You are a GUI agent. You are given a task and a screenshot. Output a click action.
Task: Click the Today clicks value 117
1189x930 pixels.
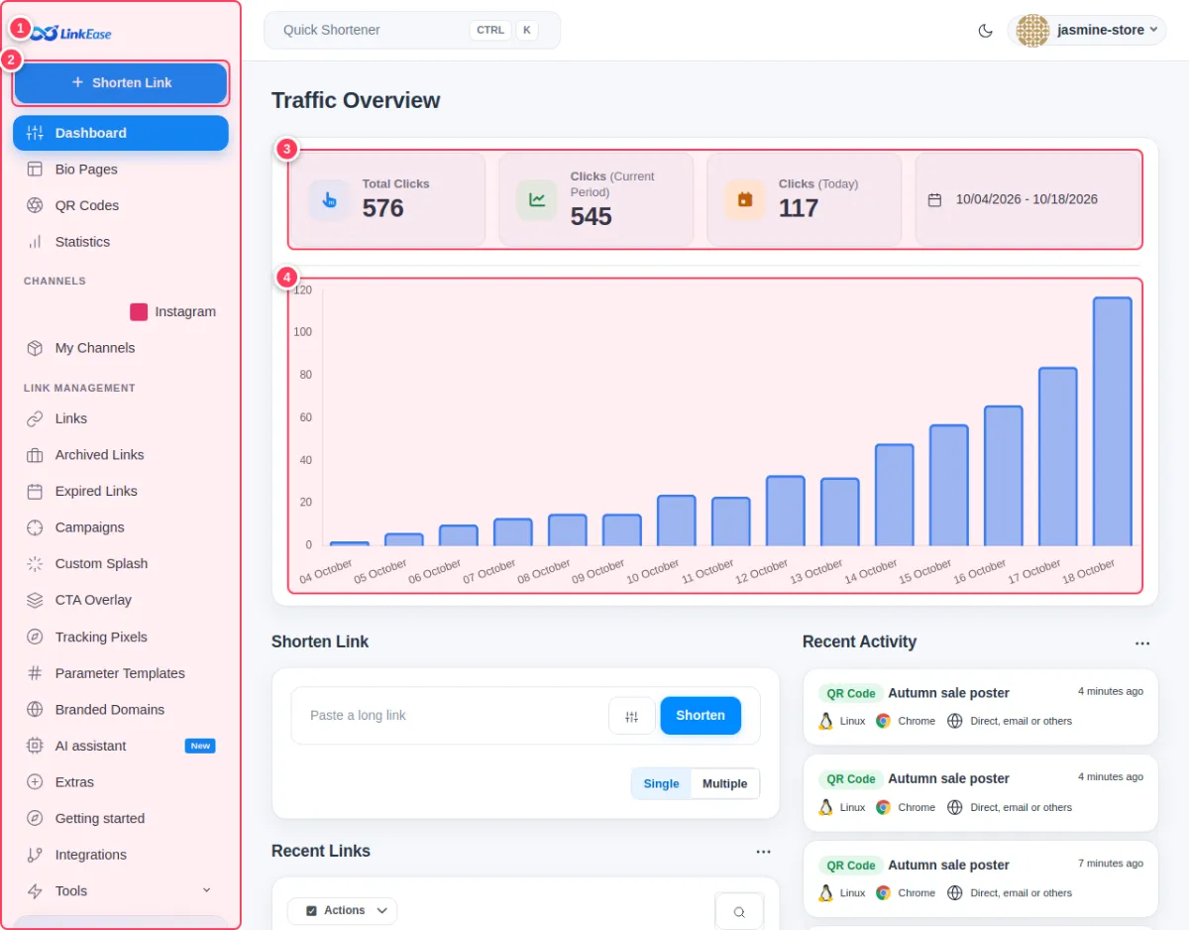(799, 208)
